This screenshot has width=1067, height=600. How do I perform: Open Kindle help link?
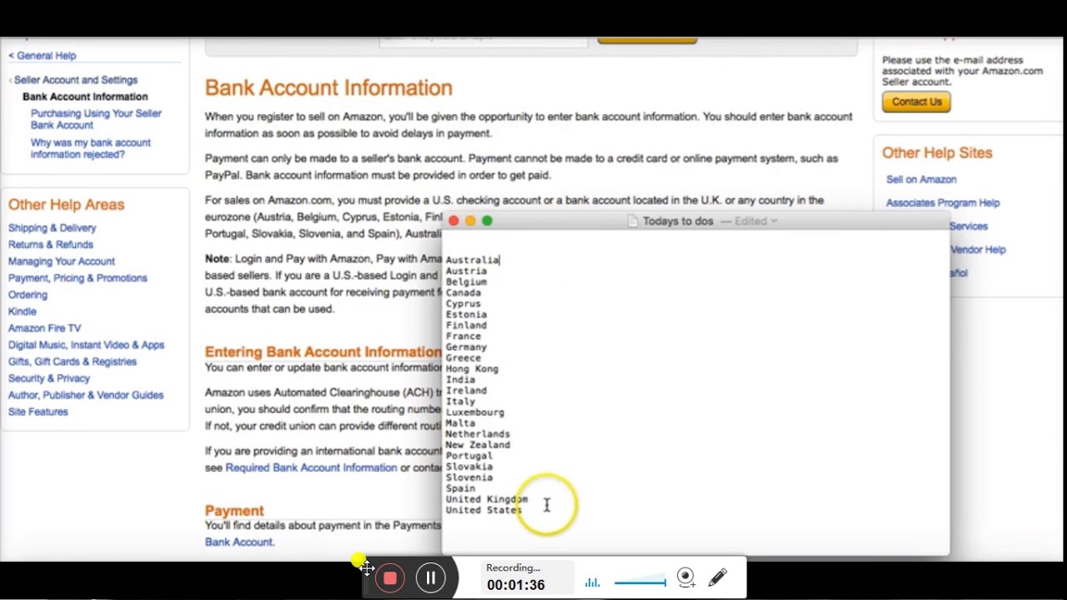23,312
